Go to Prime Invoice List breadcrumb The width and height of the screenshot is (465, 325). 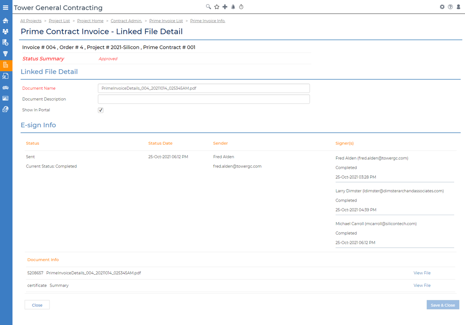166,21
